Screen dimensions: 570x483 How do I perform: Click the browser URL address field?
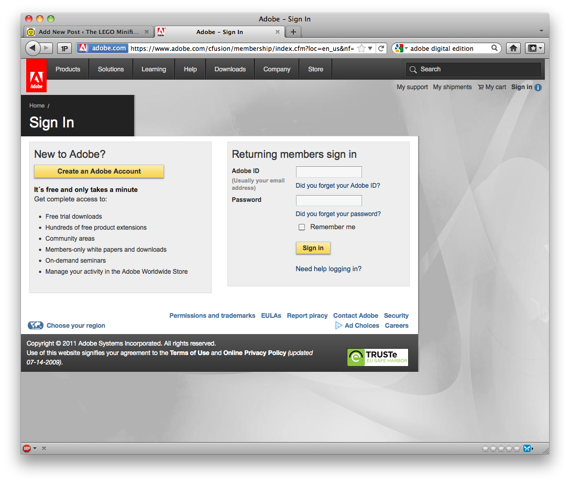[242, 48]
